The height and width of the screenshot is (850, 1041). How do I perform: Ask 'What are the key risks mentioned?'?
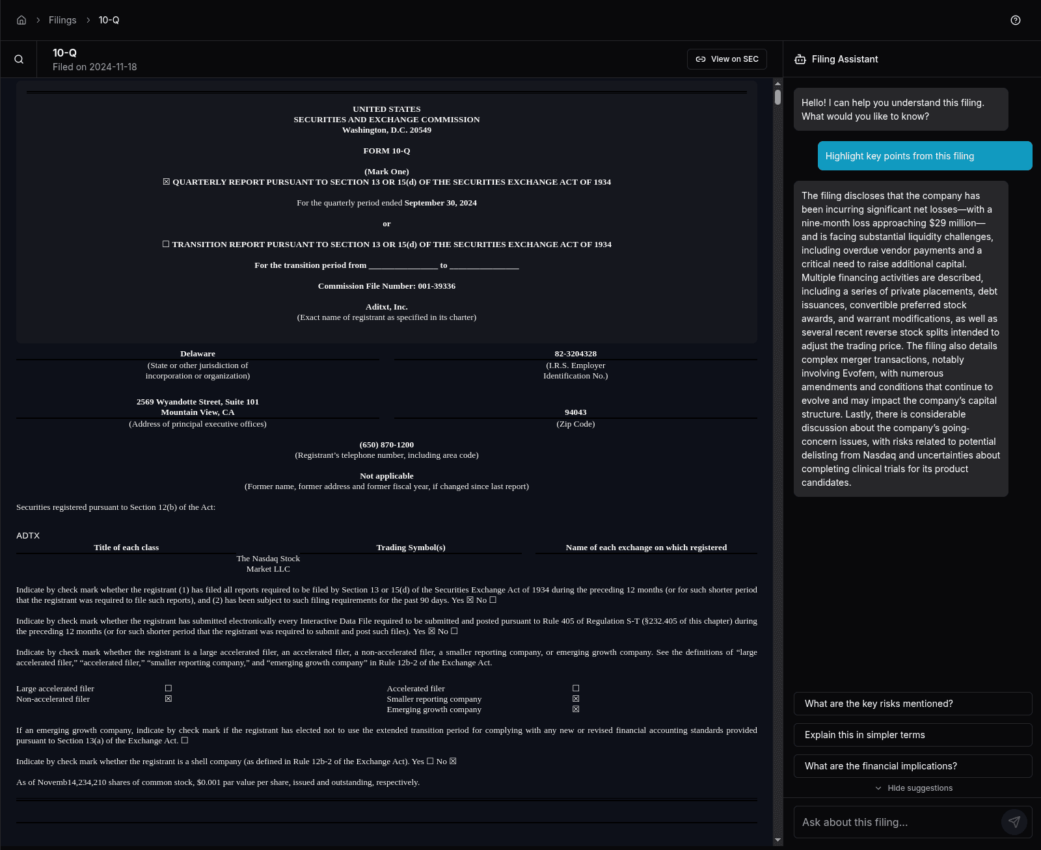(x=913, y=704)
